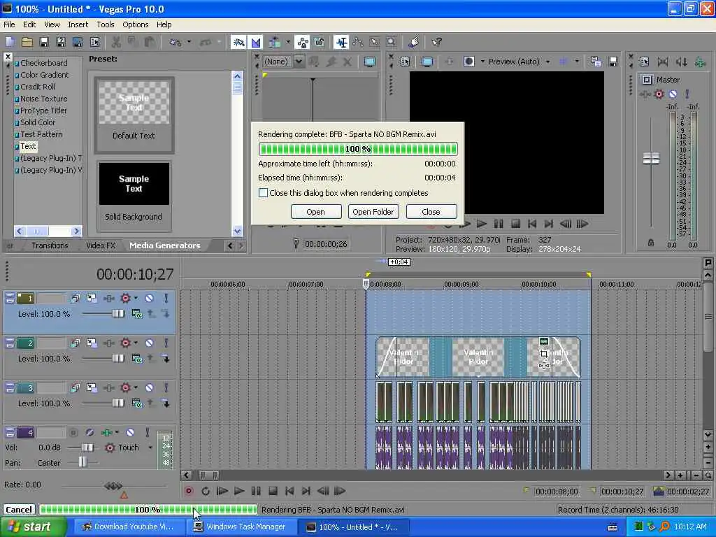This screenshot has width=716, height=537.
Task: Click the Cancel button in the status bar
Action: (x=19, y=510)
